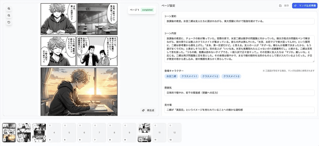Click the sunset classroom panel in the preview
The image size is (319, 146).
[79, 92]
